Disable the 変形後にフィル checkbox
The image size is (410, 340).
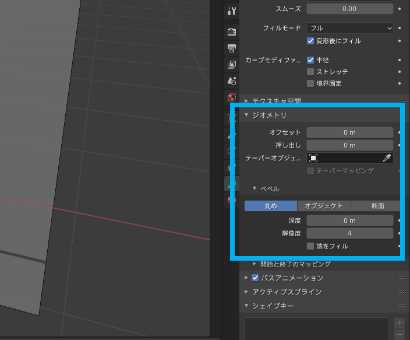click(310, 41)
